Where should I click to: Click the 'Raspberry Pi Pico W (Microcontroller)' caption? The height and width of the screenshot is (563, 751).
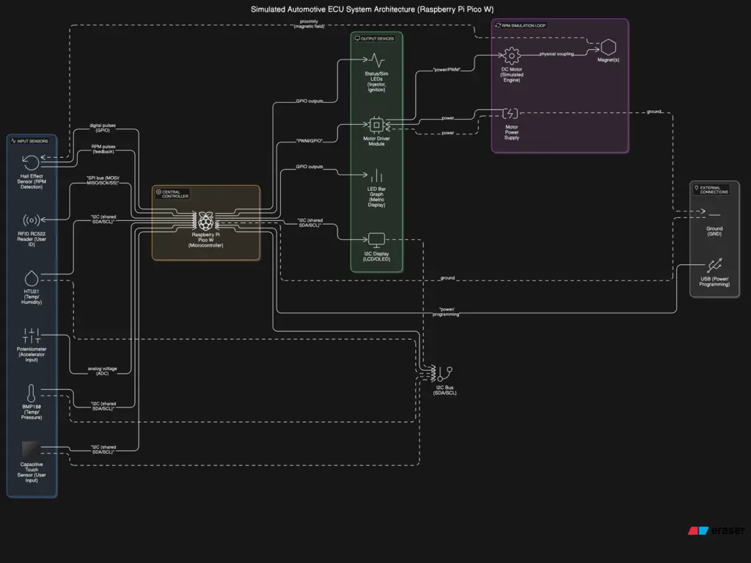point(206,240)
